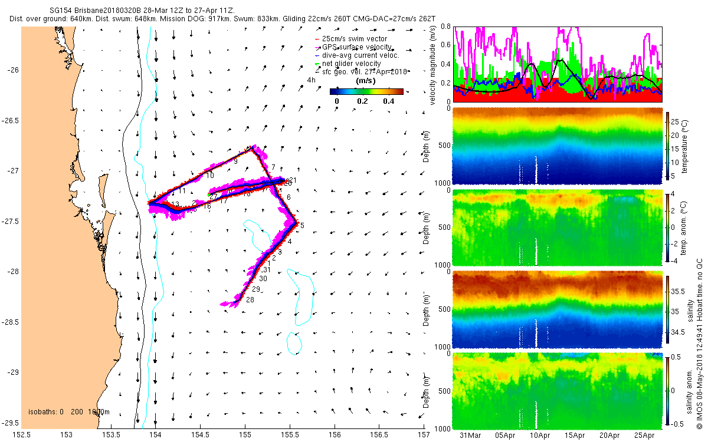Click track waypoint label "6" on map

point(289,197)
